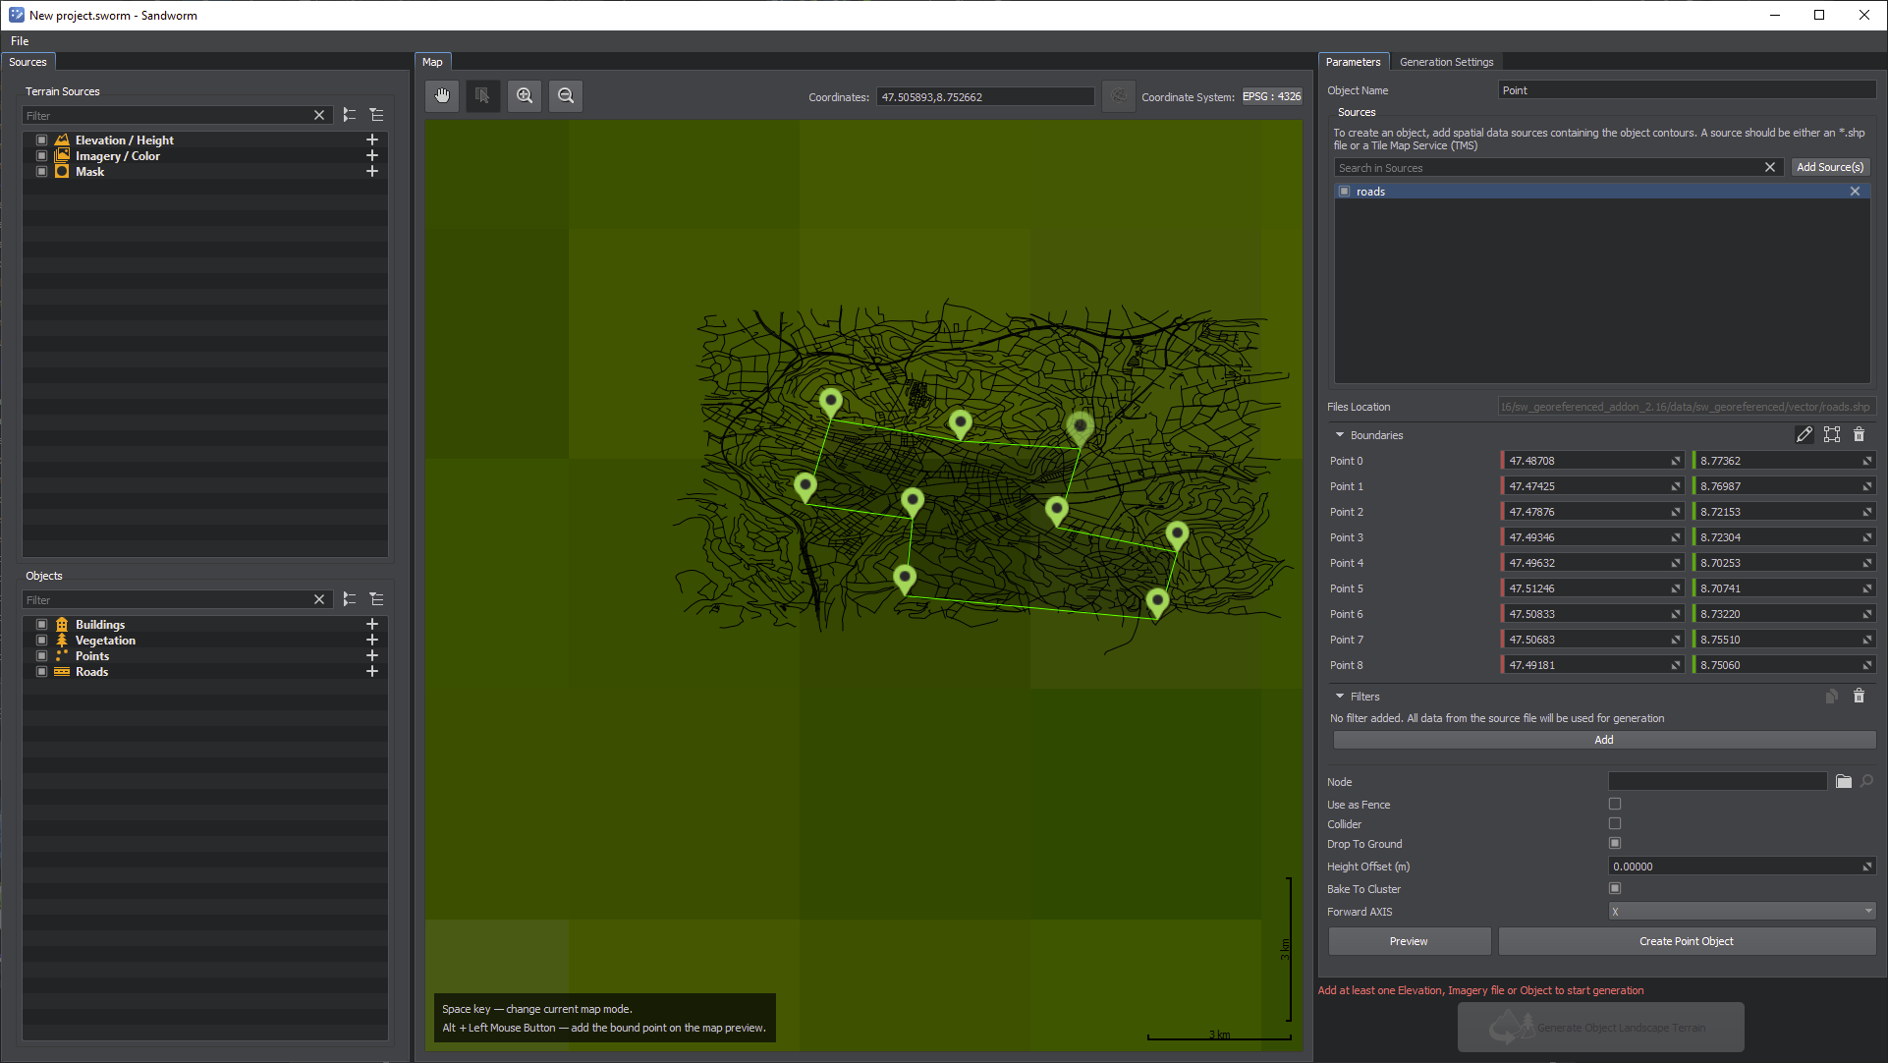
Task: Click the zoom out magnifier icon
Action: pyautogui.click(x=566, y=95)
